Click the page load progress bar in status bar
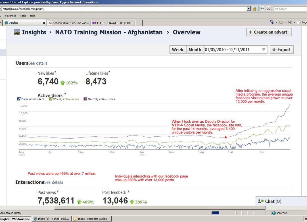Screen dimensions: 307x222 tap(223, 213)
